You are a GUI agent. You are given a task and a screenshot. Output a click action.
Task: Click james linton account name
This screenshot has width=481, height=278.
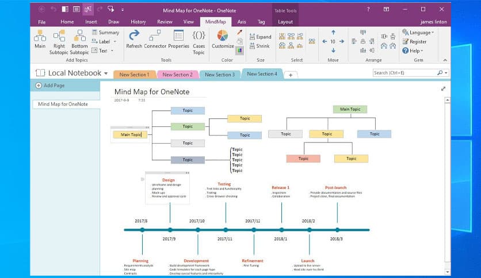pos(433,22)
